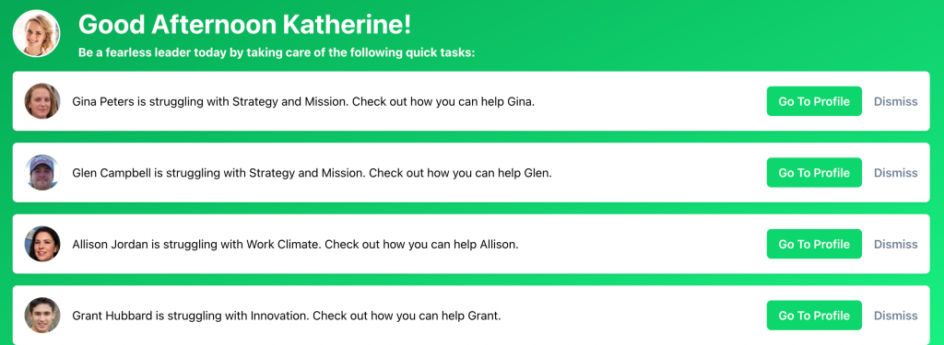Click Allison Jordan's avatar photo
Screen dimensions: 944x345
pos(42,244)
